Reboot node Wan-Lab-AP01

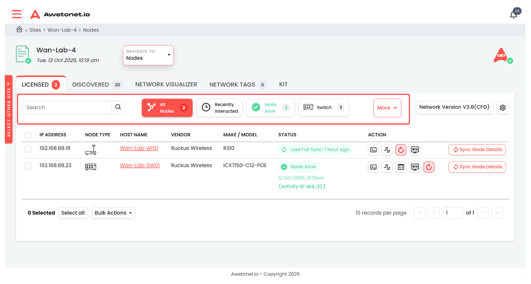(x=401, y=150)
